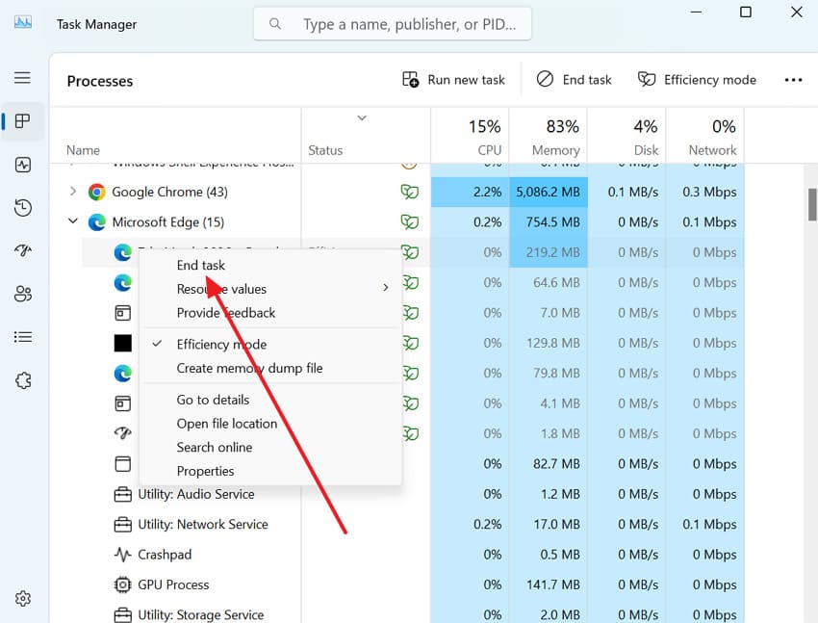The height and width of the screenshot is (623, 818).
Task: Collapse the Microsoft Edge process group
Action: coord(73,222)
